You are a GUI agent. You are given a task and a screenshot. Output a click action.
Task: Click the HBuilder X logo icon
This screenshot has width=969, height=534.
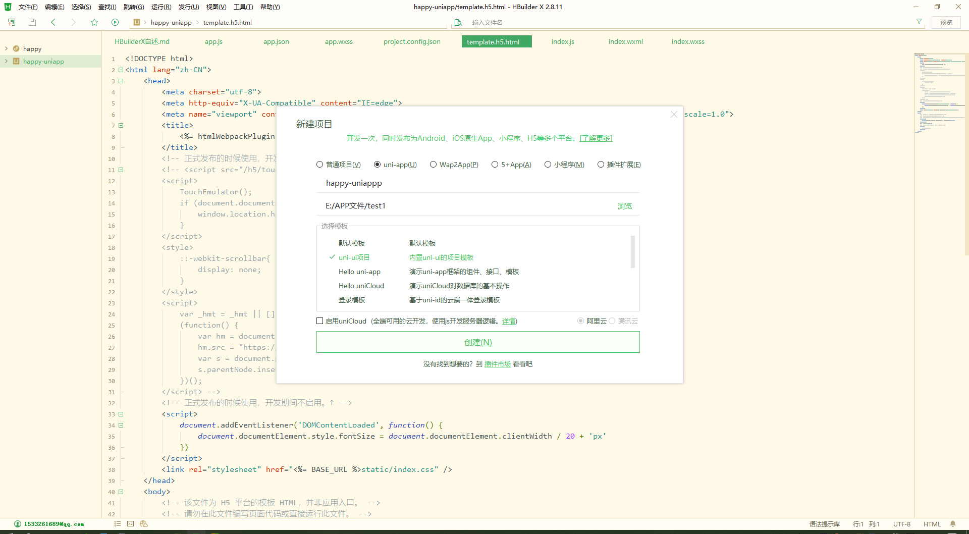[8, 7]
